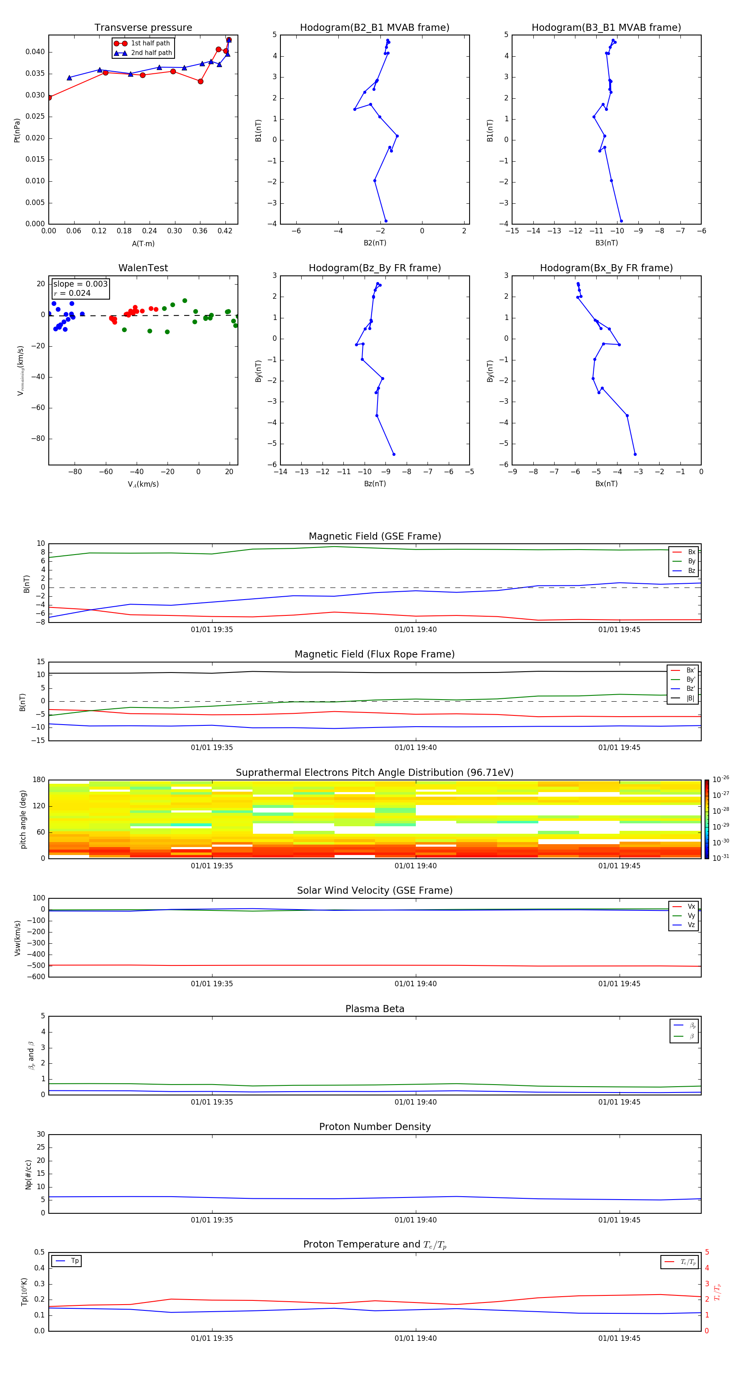Click the Magnetic Field (GSE Frame) title
The image size is (750, 1375).
coord(375,536)
